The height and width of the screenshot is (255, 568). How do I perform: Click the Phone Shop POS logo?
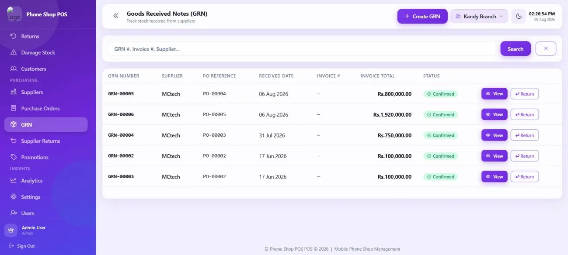click(x=14, y=14)
